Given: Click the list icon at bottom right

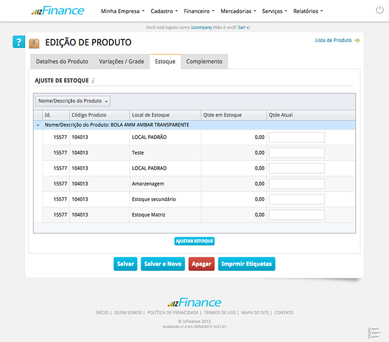Looking at the screenshot, I should (x=373, y=332).
